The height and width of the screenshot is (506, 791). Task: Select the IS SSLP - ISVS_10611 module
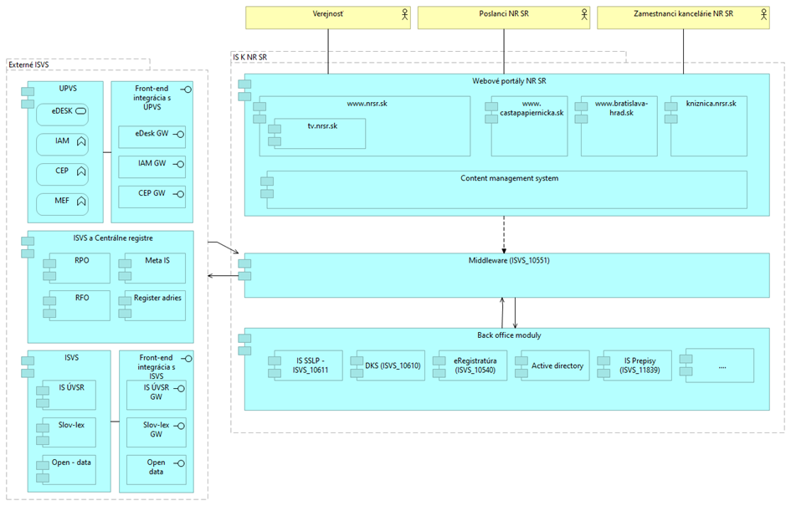(308, 365)
